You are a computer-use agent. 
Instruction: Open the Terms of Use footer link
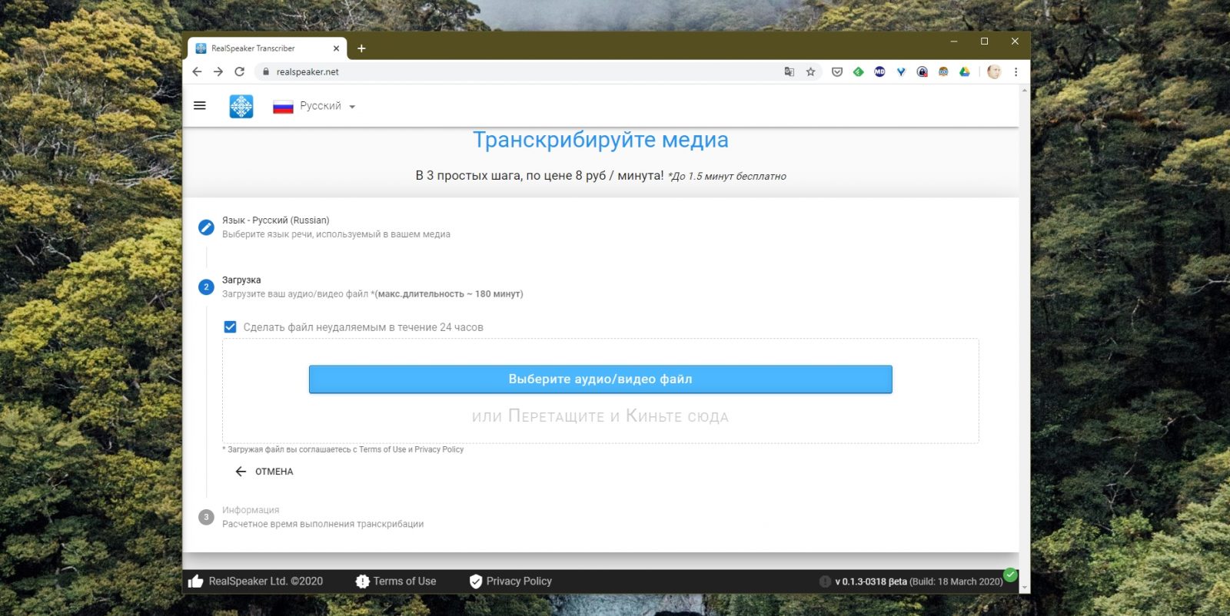tap(404, 581)
